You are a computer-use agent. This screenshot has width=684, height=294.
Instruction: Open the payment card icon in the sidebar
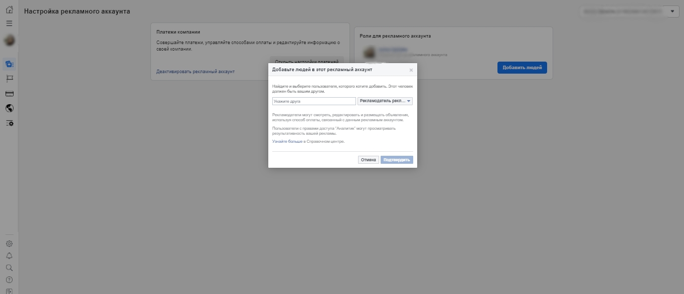click(9, 94)
